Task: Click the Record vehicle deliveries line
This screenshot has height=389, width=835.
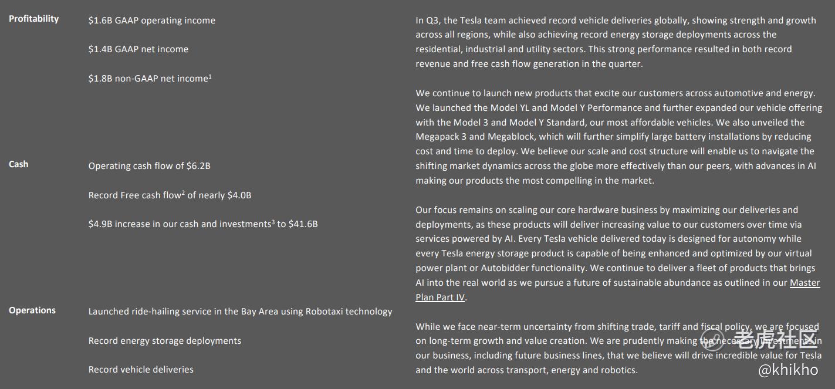Action: tap(141, 370)
